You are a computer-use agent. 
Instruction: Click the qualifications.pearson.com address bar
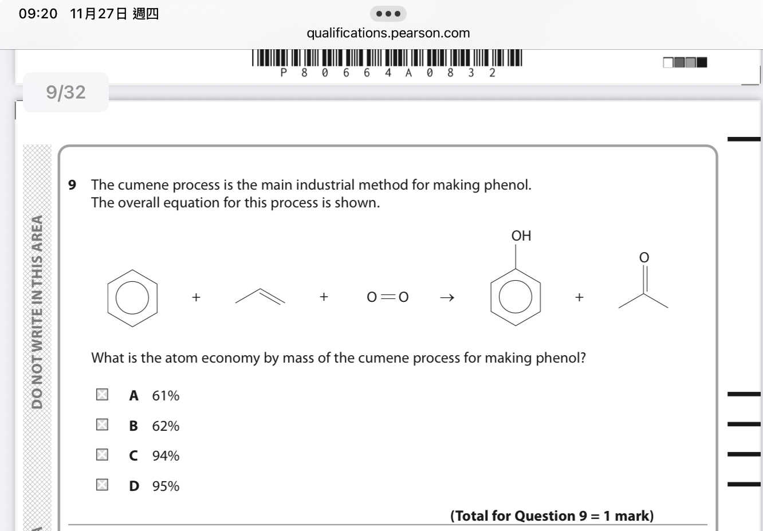coord(388,33)
